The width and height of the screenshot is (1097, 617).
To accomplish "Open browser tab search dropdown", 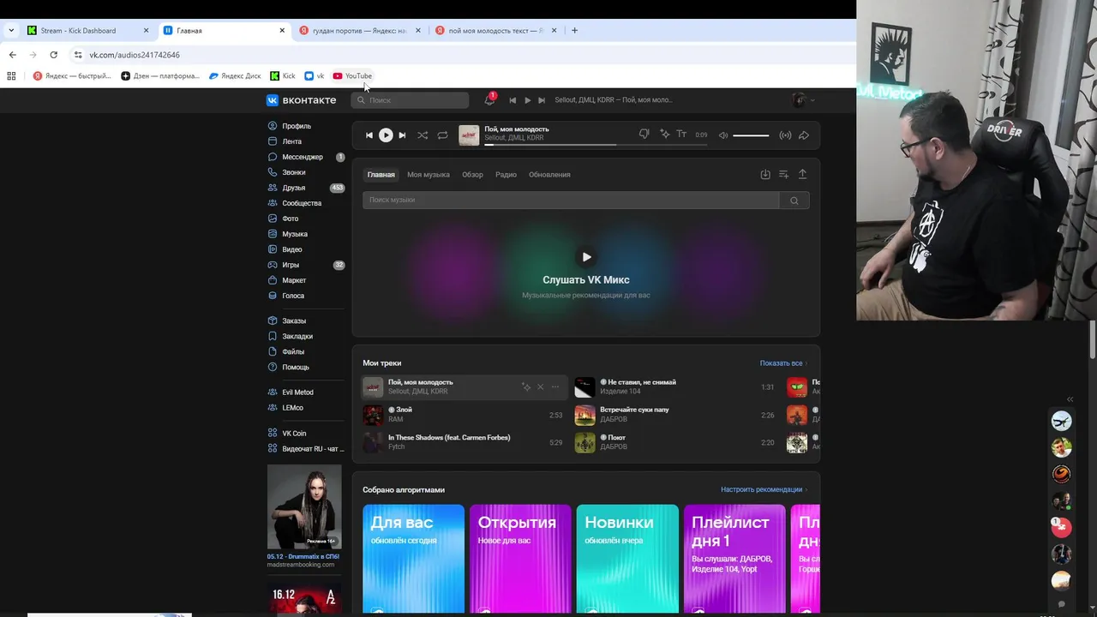I will [11, 31].
